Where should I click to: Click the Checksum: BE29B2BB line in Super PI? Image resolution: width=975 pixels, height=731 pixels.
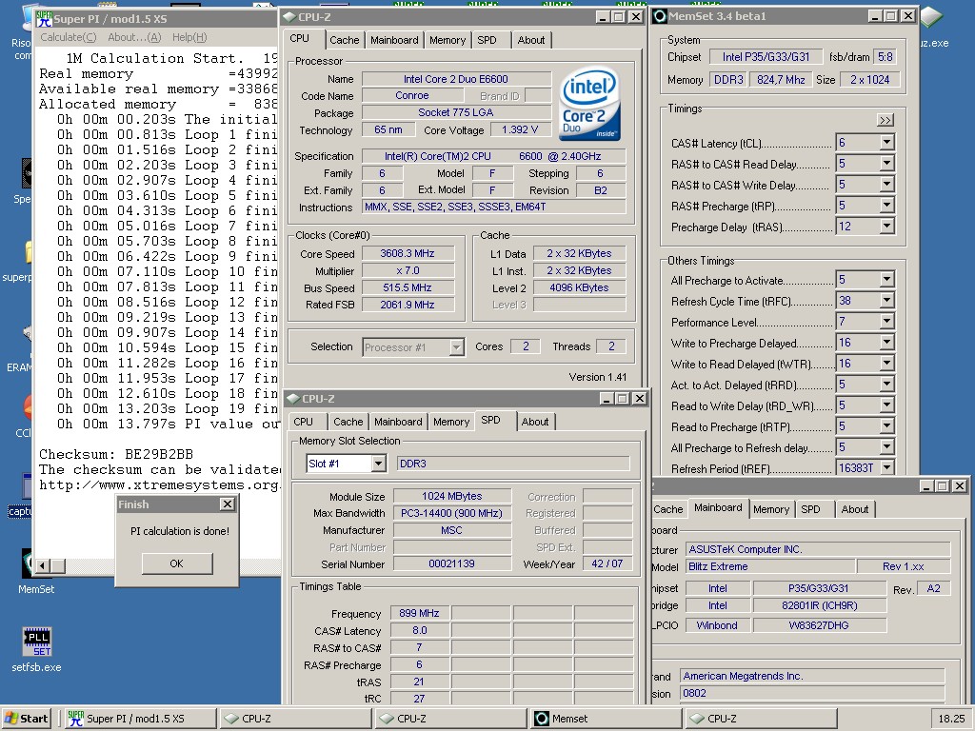[116, 454]
